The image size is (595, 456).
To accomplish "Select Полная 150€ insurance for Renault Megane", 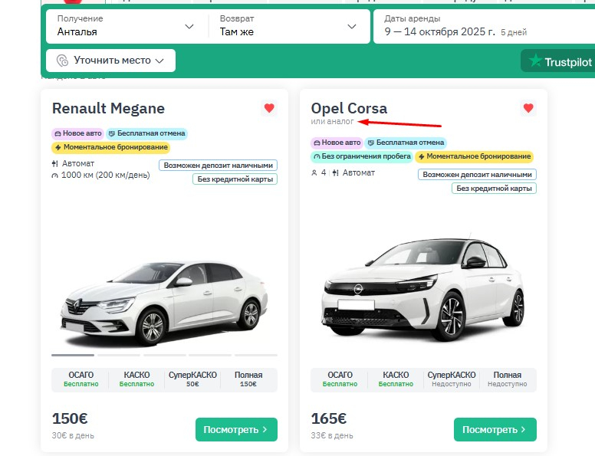I will tap(249, 379).
